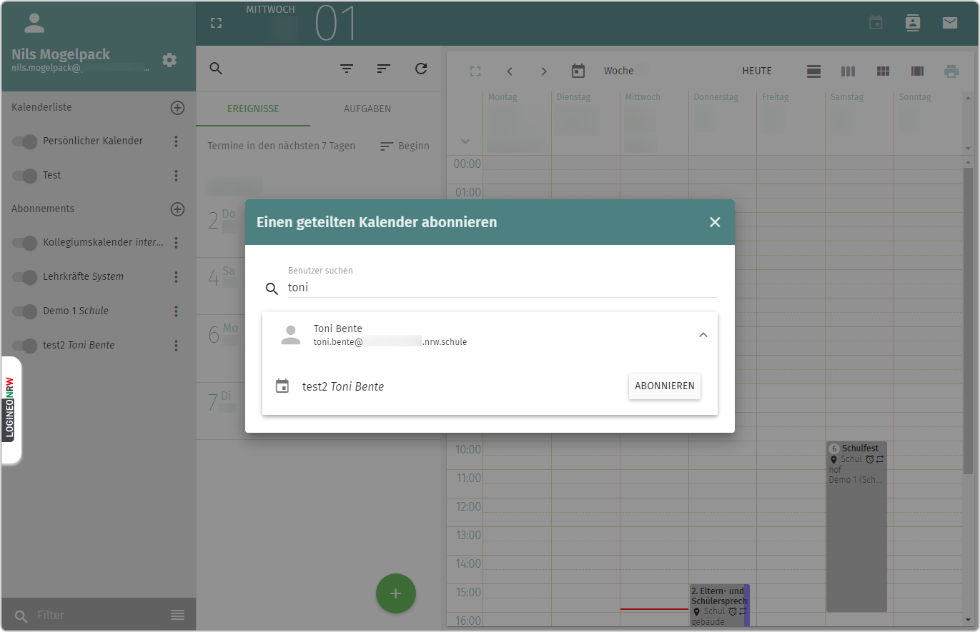980x632 pixels.
Task: Switch to the AUFGABEN tab
Action: 367,109
